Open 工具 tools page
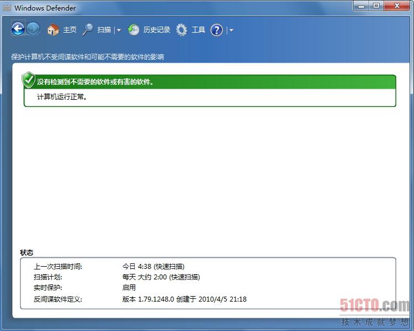Screen dimensions: 414x331 click(198, 29)
